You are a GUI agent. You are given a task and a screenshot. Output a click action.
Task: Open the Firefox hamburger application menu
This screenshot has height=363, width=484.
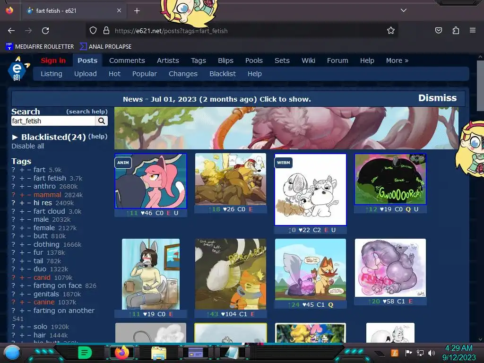click(473, 30)
